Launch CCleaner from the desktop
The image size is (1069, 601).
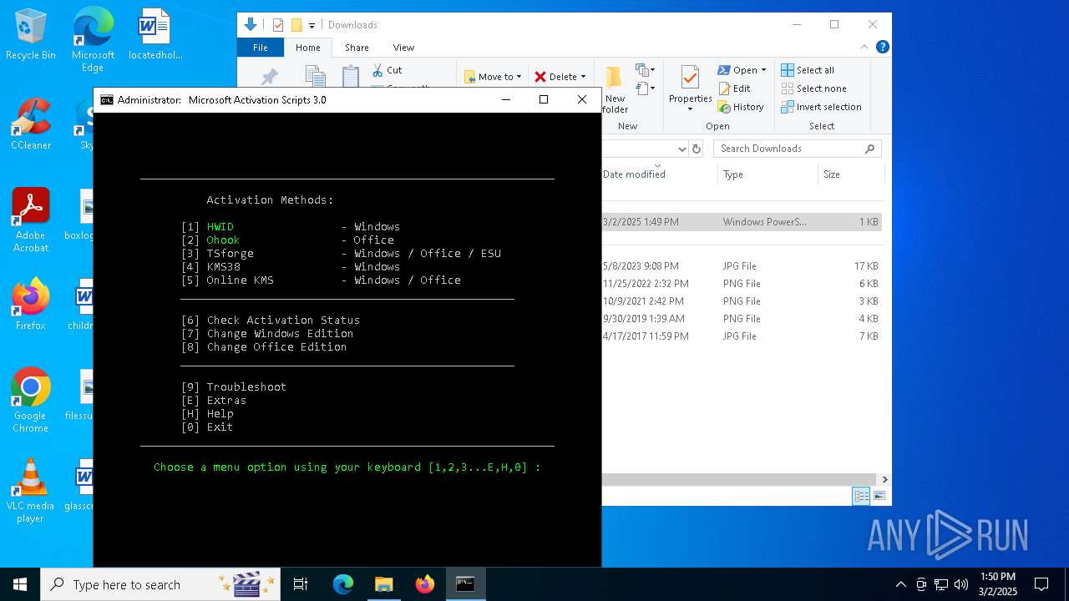click(x=30, y=125)
